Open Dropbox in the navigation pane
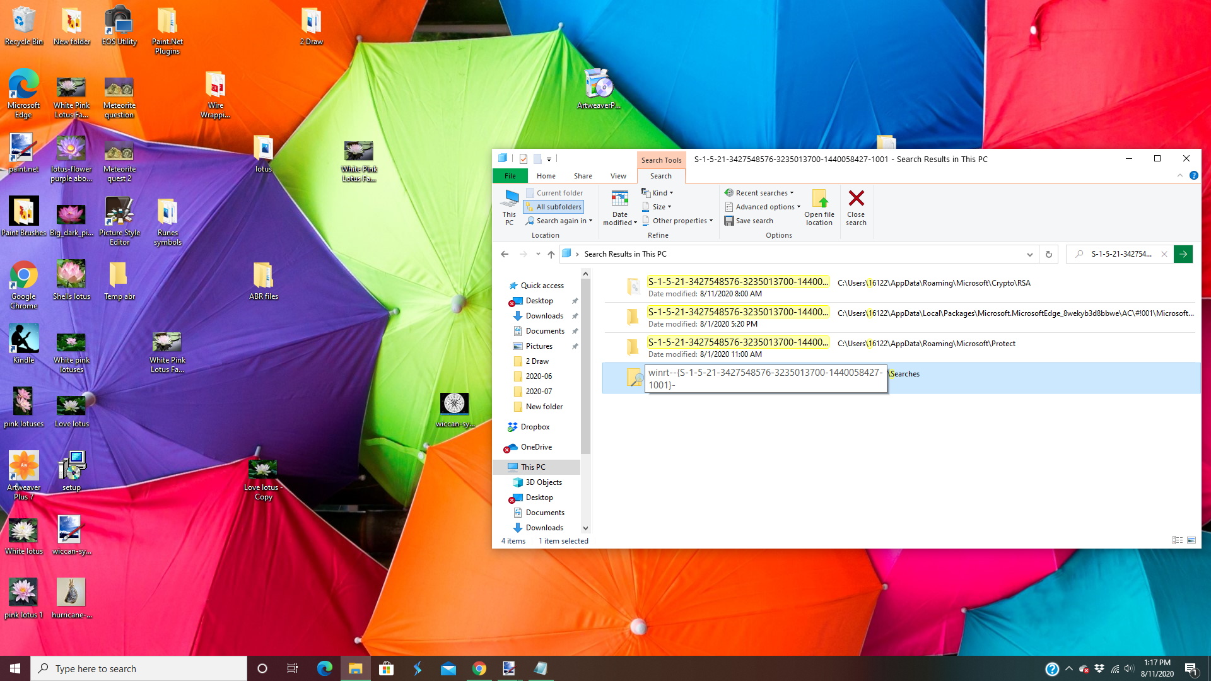1211x681 pixels. click(x=535, y=427)
